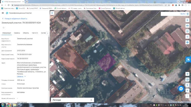Screen dimensions: 191x107
Task: Zoom out the map with minus
Action: (x=187, y=96)
